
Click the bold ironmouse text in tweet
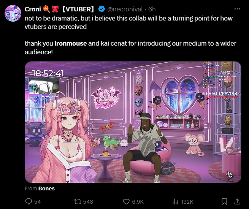[71, 43]
